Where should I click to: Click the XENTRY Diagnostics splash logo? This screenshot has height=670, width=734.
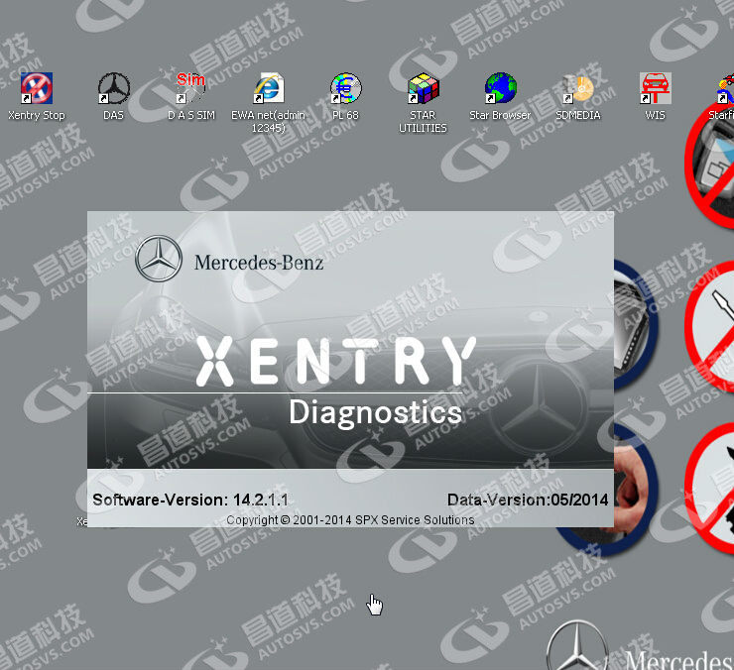pyautogui.click(x=335, y=361)
